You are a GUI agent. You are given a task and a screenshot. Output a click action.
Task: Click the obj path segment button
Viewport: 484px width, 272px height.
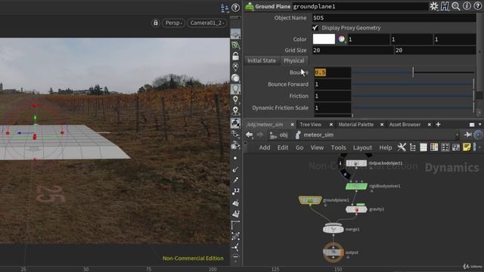(x=279, y=134)
